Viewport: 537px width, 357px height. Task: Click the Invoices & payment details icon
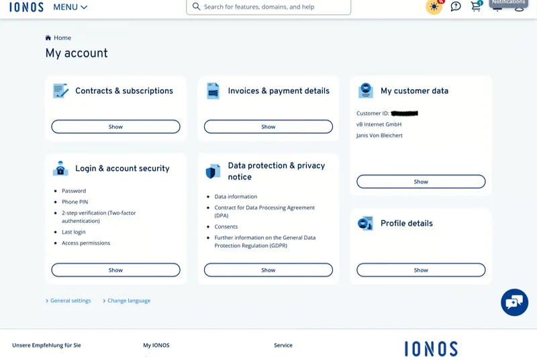click(213, 91)
